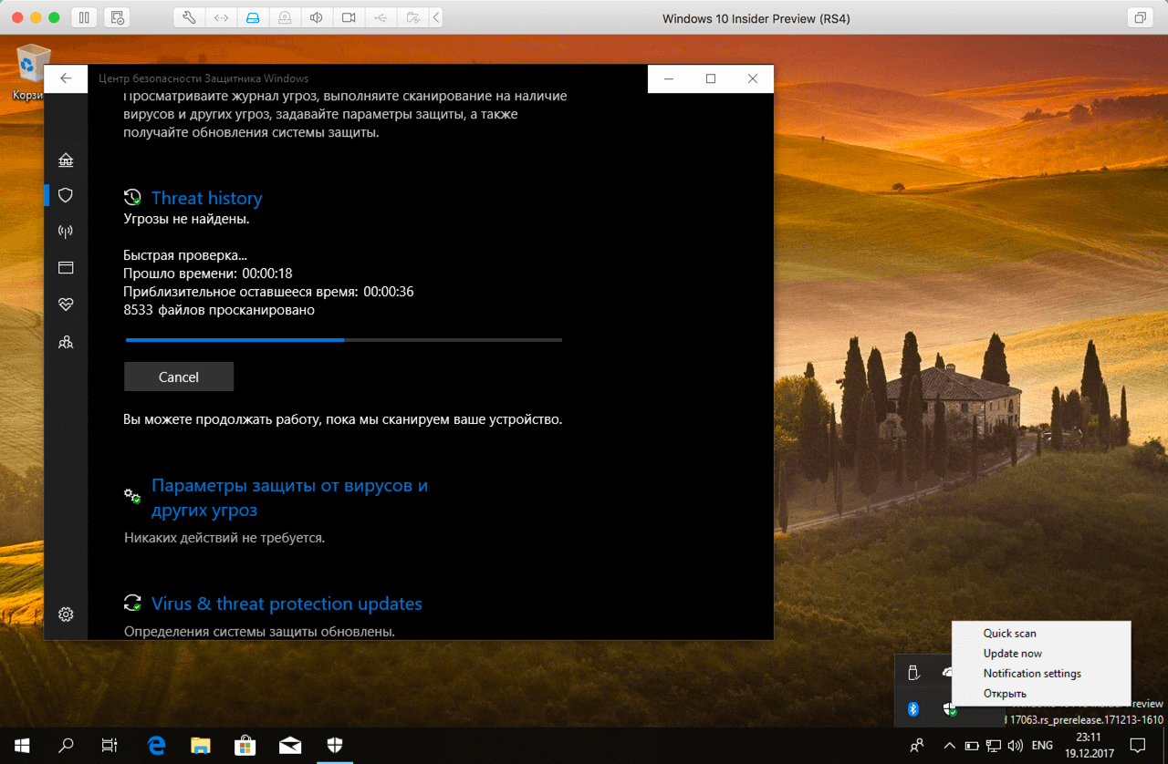The height and width of the screenshot is (764, 1168).
Task: Click the 'Никаких действий не требуется.' text
Action: pyautogui.click(x=224, y=538)
